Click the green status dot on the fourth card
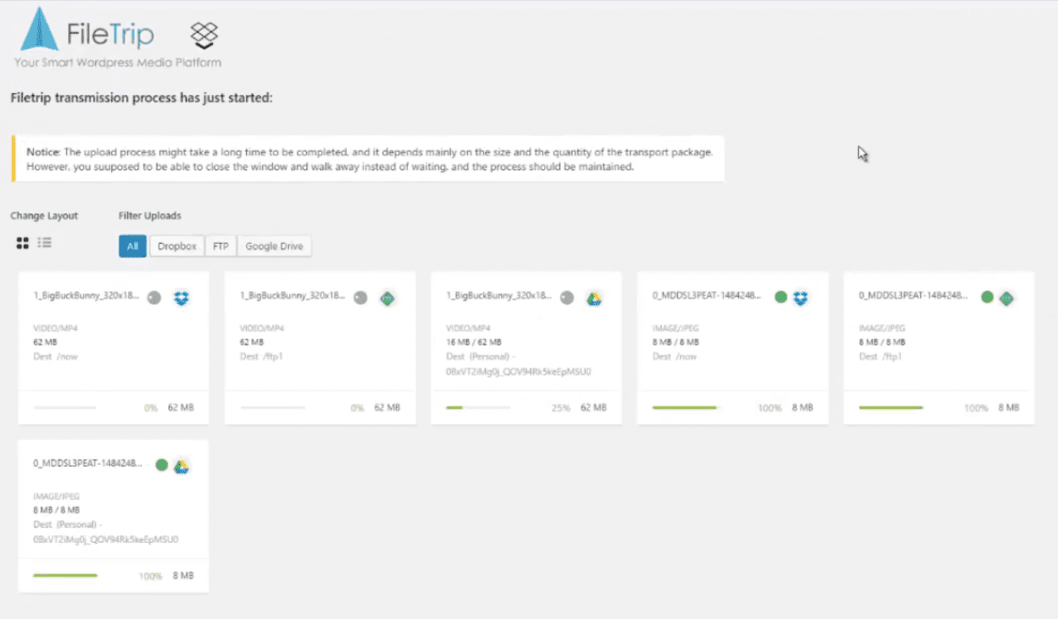 point(780,297)
